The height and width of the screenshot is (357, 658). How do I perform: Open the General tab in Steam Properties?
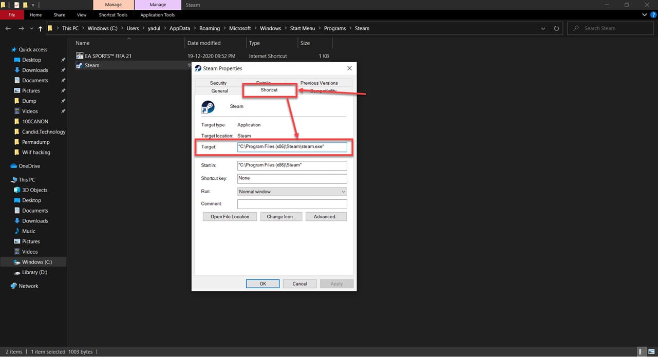[x=219, y=91]
